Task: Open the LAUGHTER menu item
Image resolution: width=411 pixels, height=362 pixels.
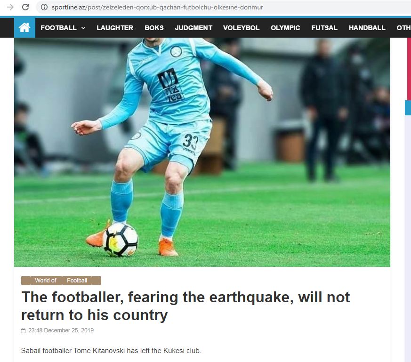Action: point(115,28)
